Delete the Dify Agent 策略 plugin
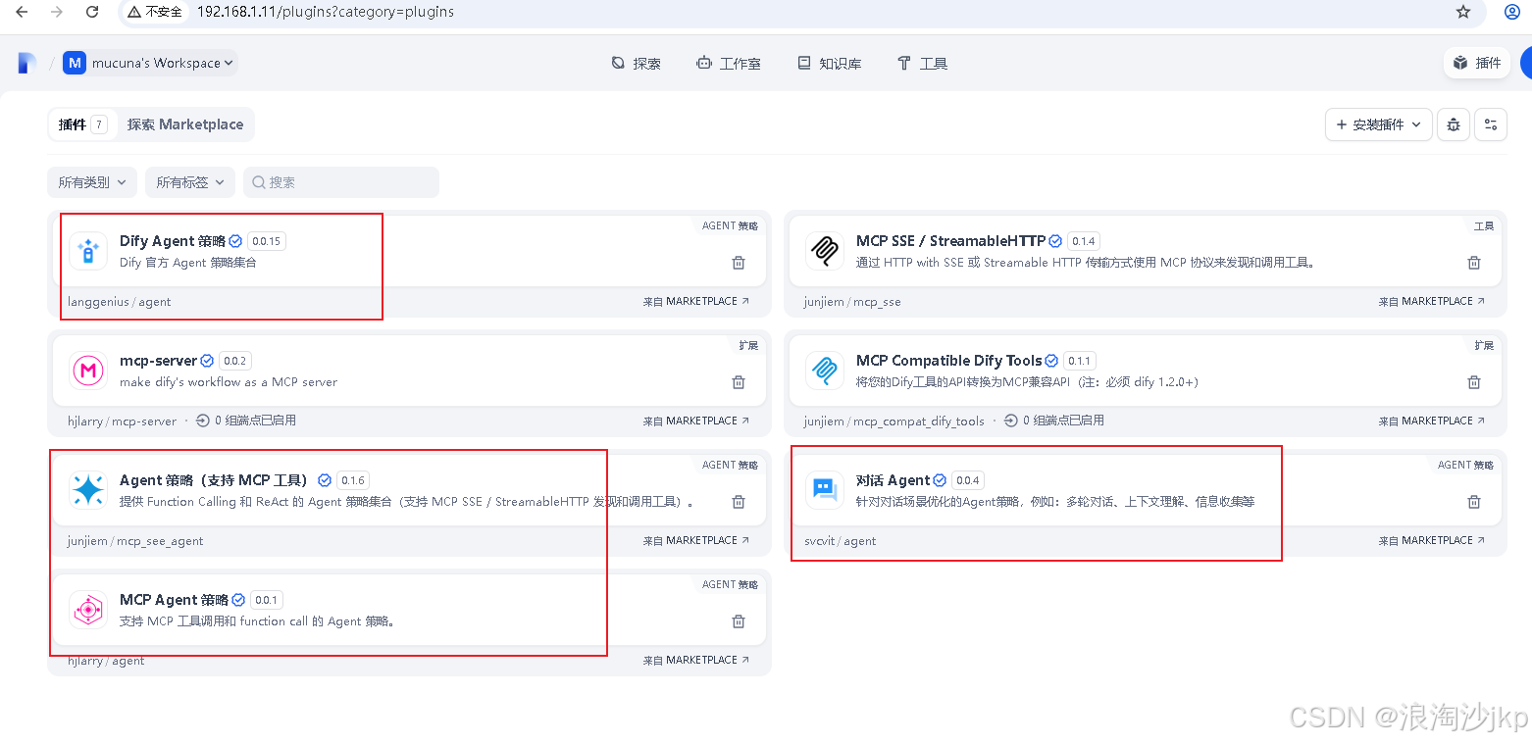Image resolution: width=1532 pixels, height=744 pixels. (x=739, y=263)
